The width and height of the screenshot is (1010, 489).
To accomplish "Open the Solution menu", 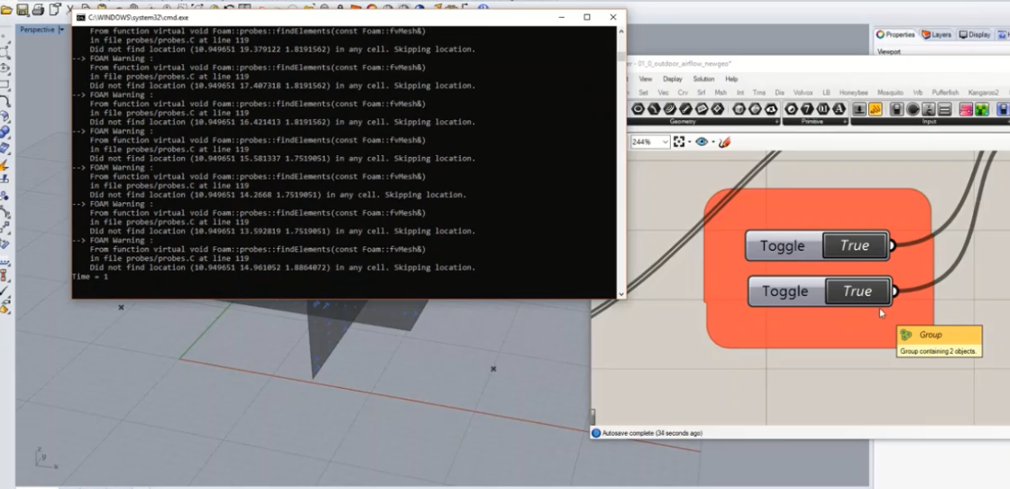I will click(x=703, y=78).
